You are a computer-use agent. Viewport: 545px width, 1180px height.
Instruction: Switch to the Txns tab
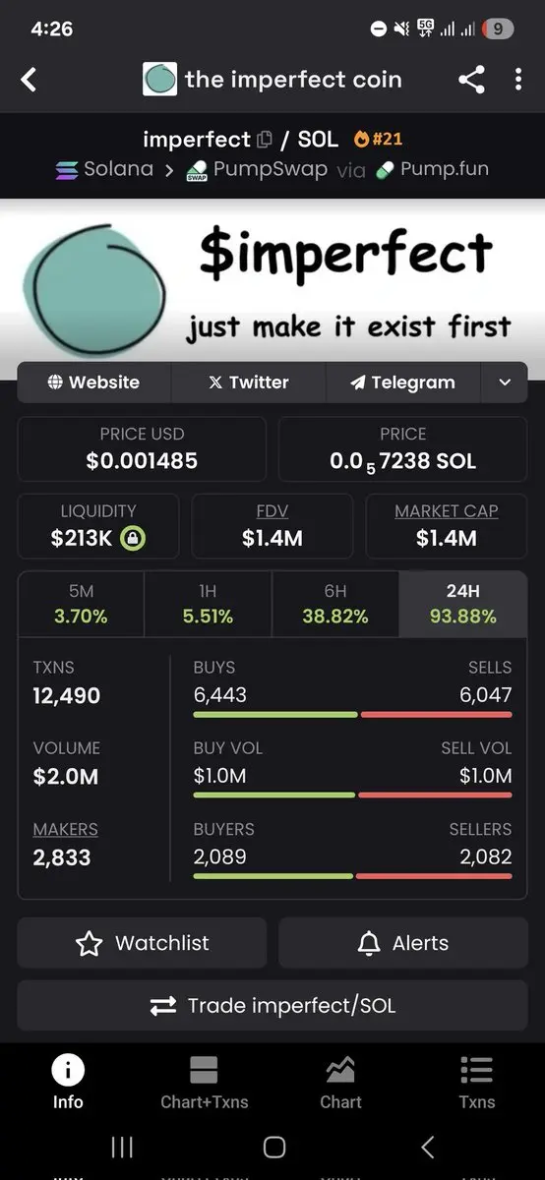click(477, 1082)
